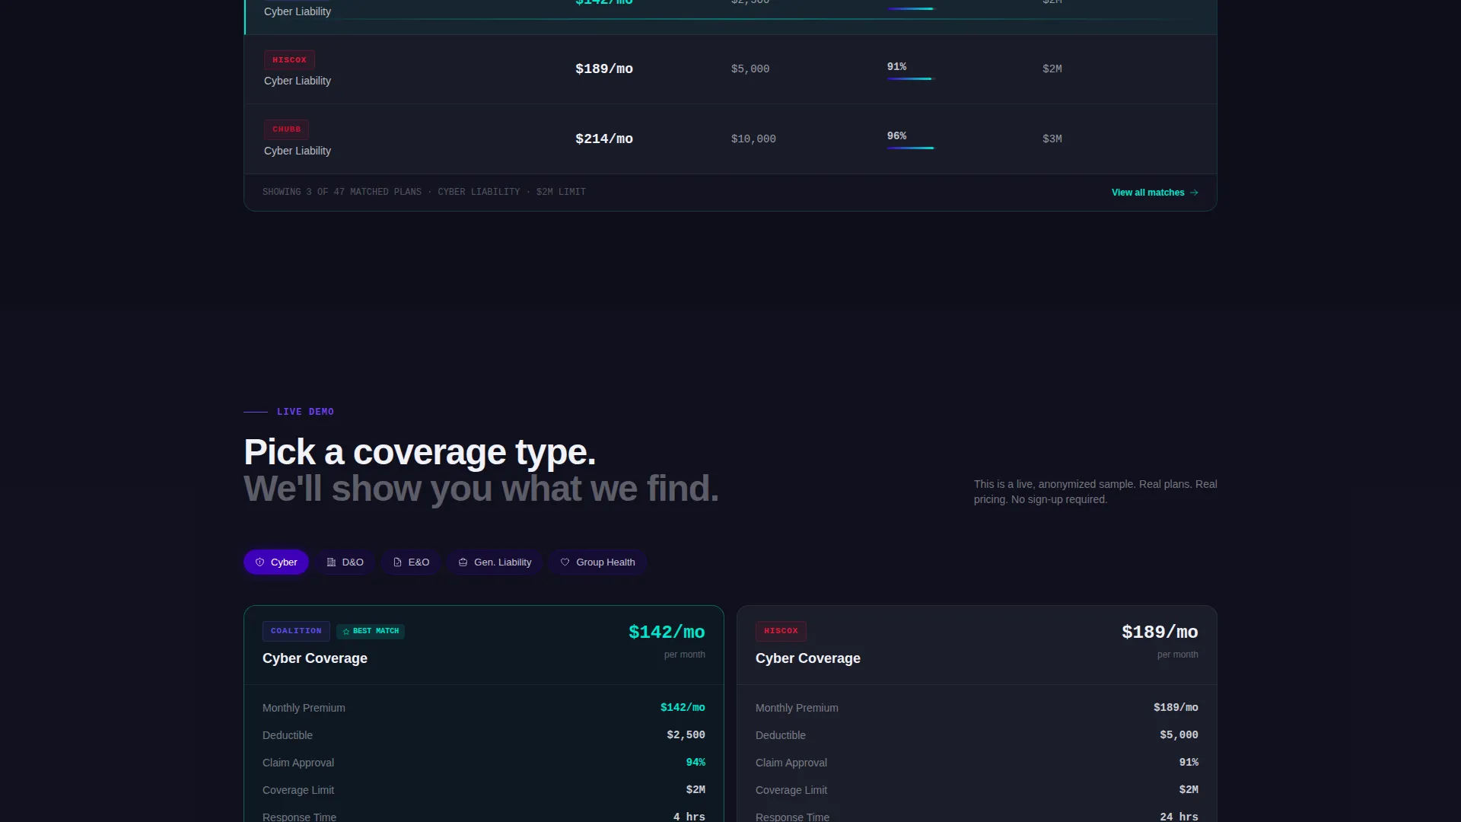Click the briefcase icon in Gen. Liability tab
The height and width of the screenshot is (822, 1461).
[x=463, y=562]
